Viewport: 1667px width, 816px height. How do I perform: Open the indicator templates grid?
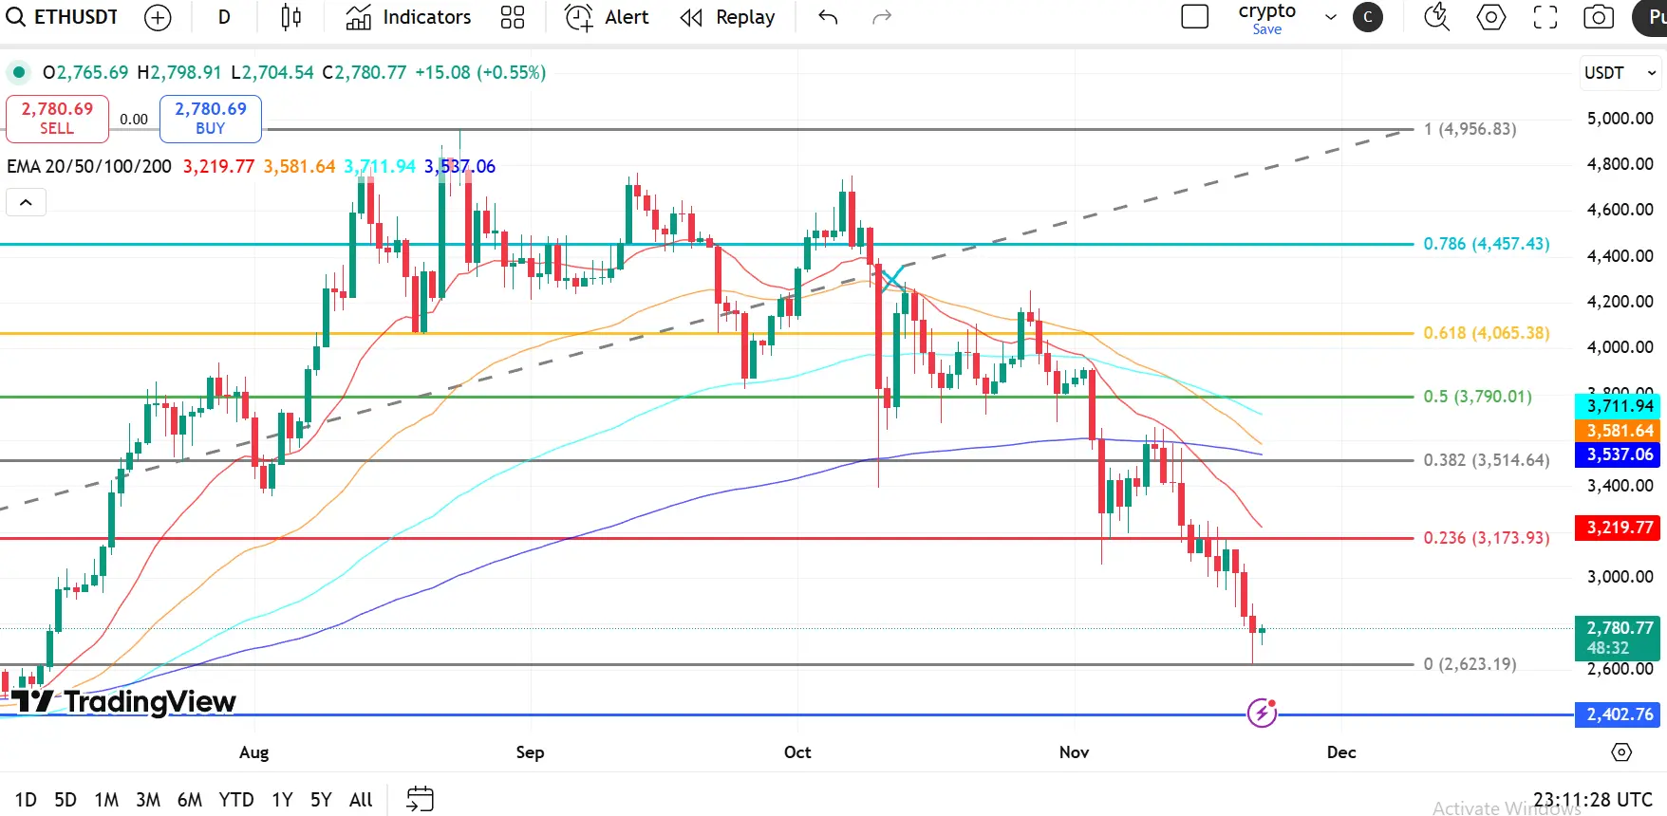513,17
